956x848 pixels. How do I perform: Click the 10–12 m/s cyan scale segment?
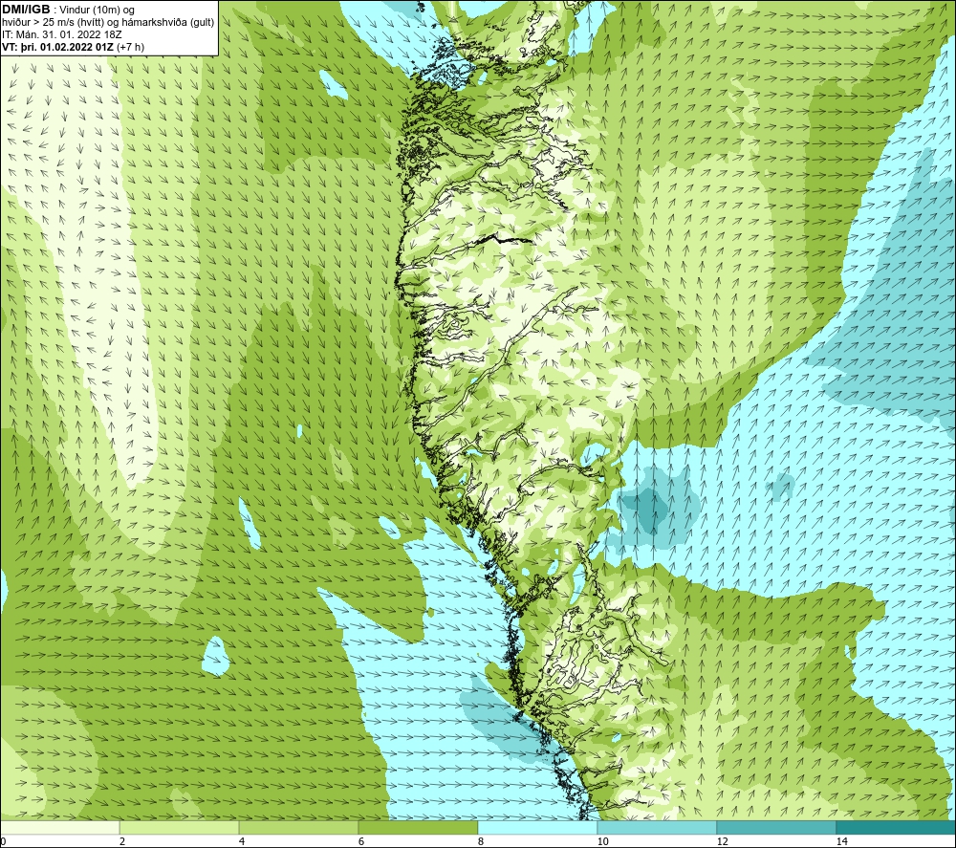pyautogui.click(x=657, y=827)
